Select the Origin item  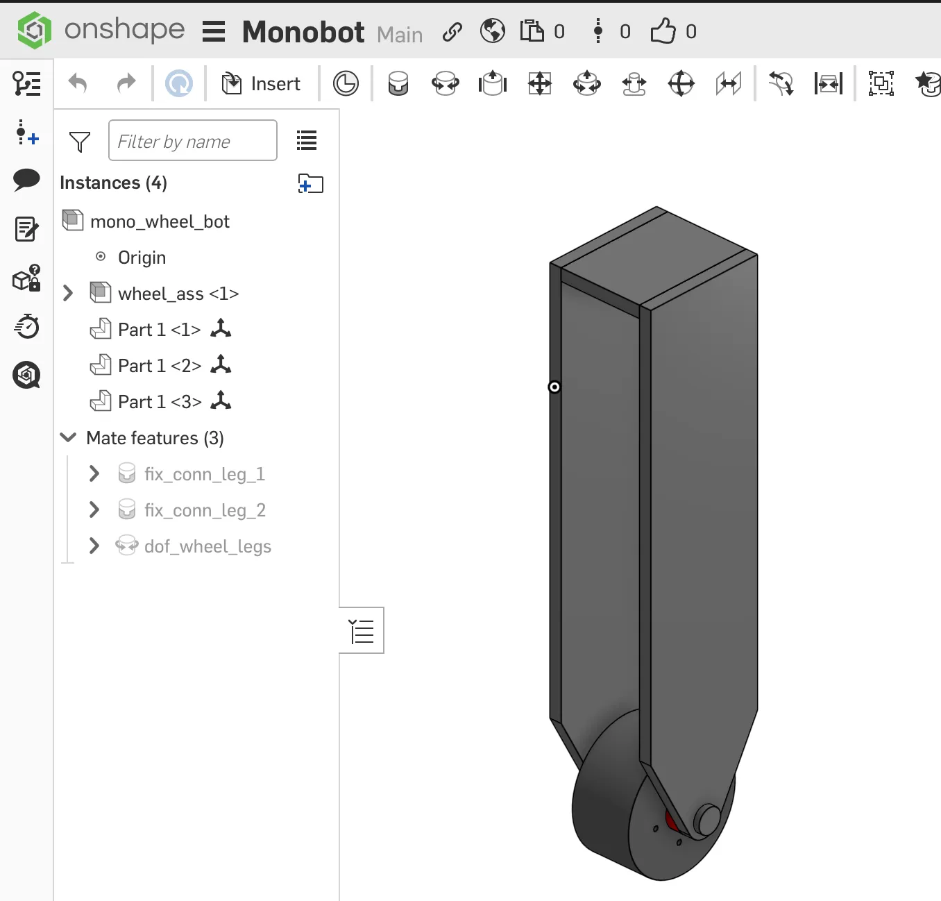(142, 258)
